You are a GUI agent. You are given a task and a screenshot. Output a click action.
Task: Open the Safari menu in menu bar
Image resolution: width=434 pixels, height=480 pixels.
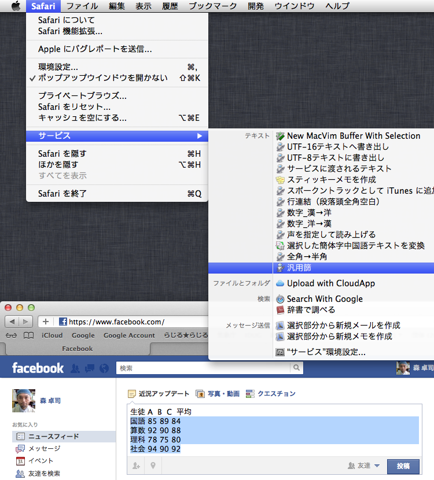43,6
